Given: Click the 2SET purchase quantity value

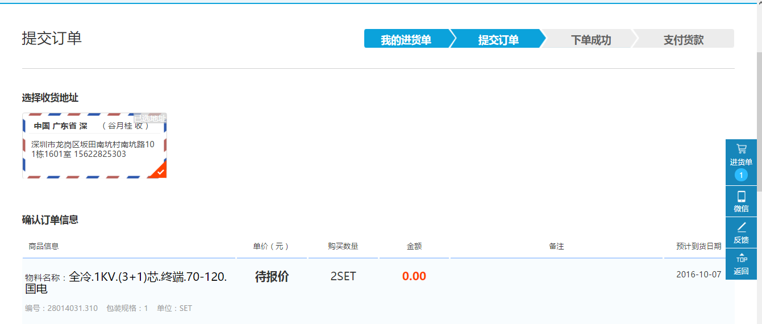Looking at the screenshot, I should tap(343, 277).
